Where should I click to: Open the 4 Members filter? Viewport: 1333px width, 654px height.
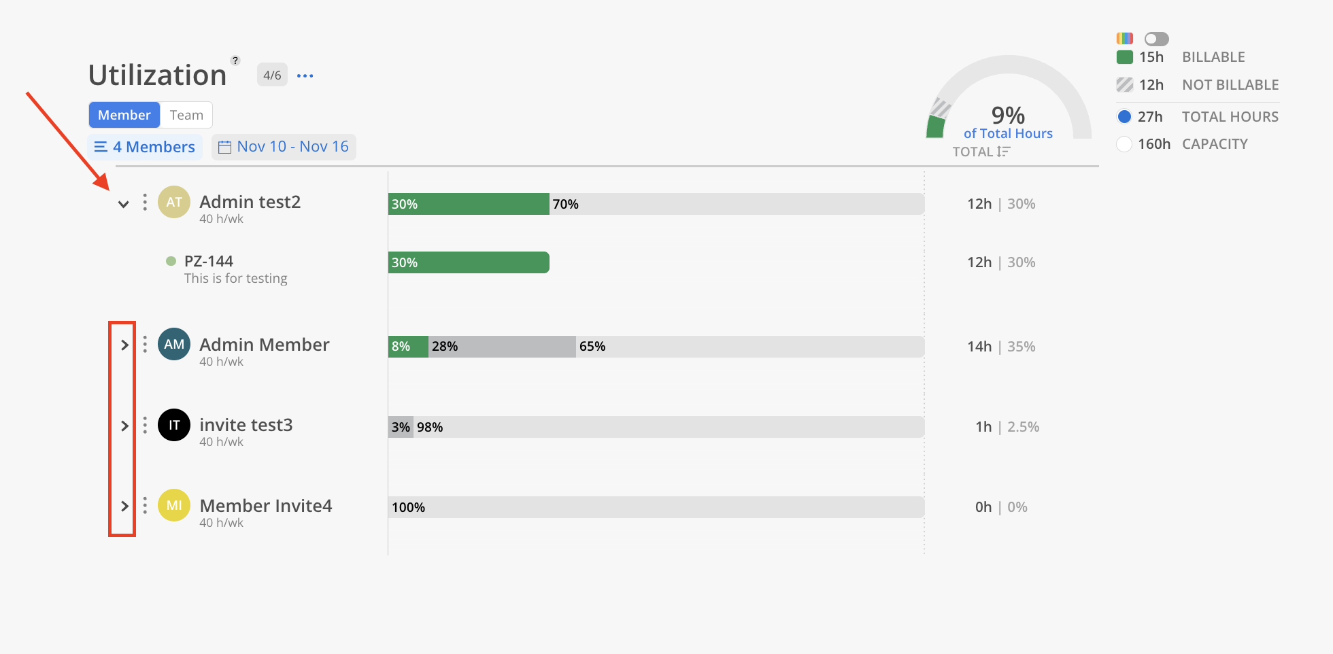145,147
